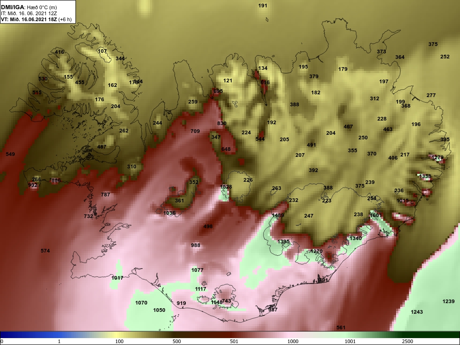460x345 pixels.
Task: Select the legend label '1001'
Action: (x=350, y=341)
